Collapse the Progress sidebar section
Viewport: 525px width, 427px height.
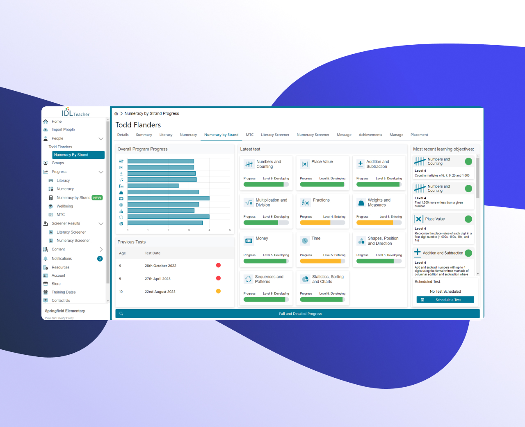pos(101,172)
